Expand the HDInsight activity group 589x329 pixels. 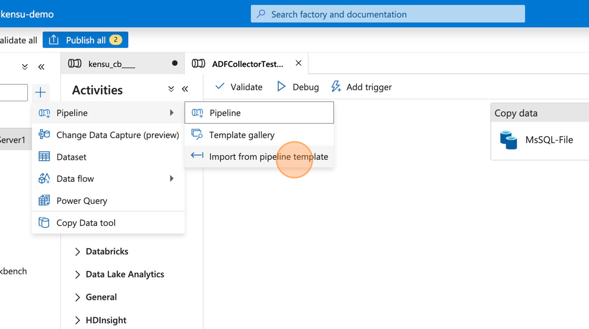[77, 321]
